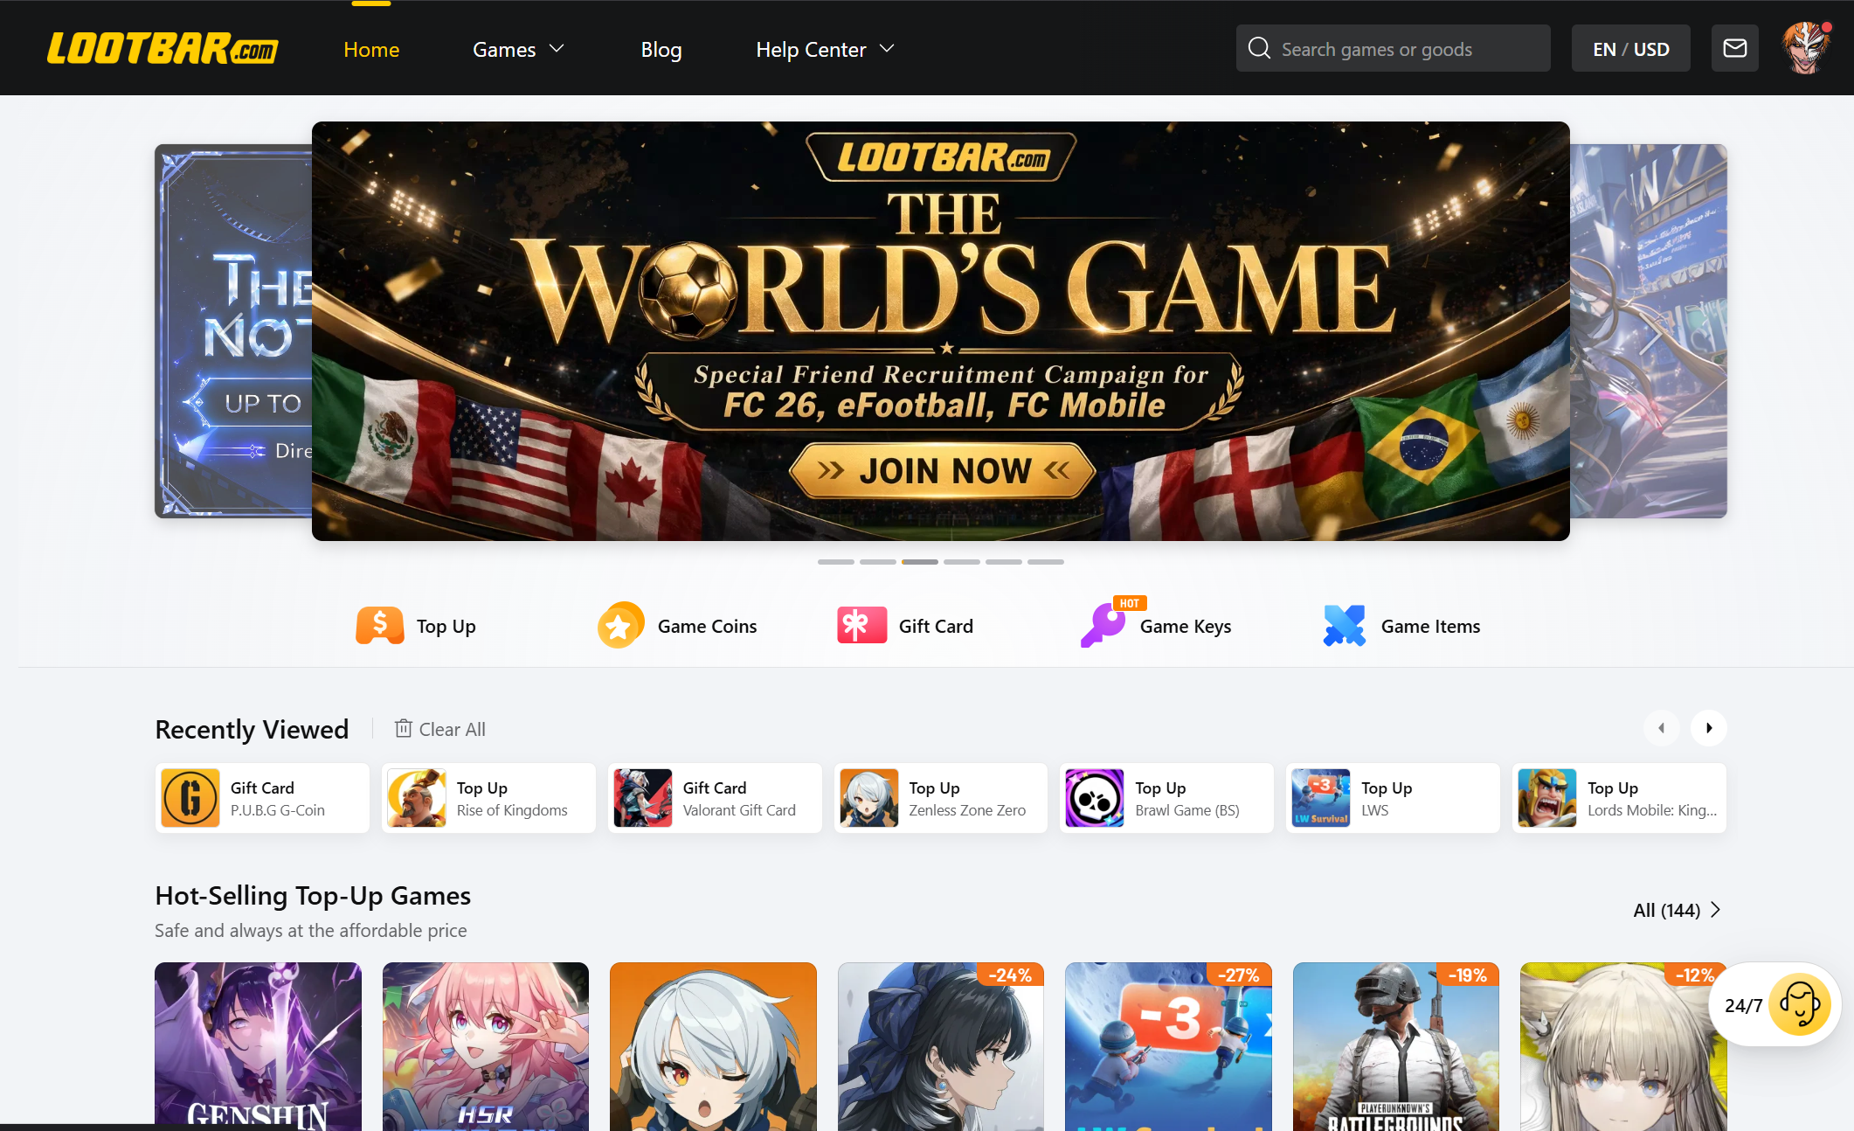
Task: Click the Rise of Kingdoms text label
Action: tap(512, 810)
